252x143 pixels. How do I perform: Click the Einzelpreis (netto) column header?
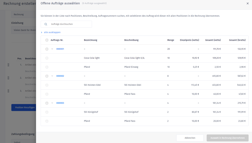(x=190, y=40)
